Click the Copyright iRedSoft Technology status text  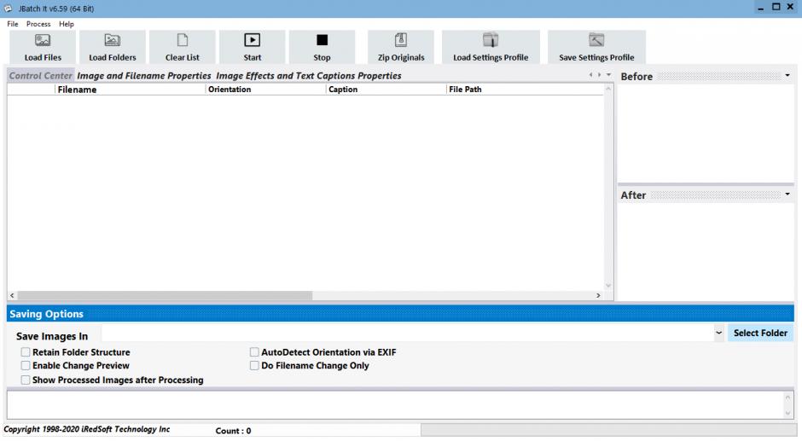pyautogui.click(x=87, y=429)
